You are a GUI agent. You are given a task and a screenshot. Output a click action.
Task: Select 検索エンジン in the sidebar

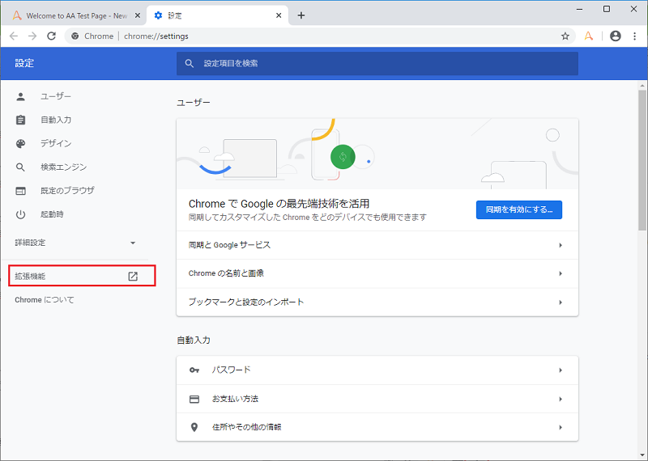pos(63,167)
